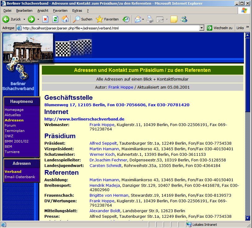Stop page loading with red X icon
252x228 pixels.
tap(45, 19)
